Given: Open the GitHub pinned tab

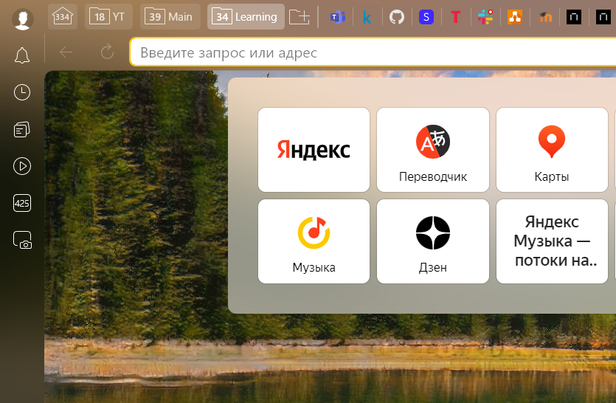Looking at the screenshot, I should [397, 17].
